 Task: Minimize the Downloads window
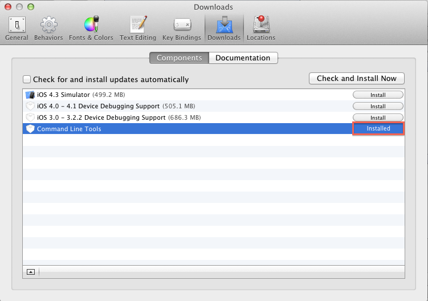click(19, 7)
